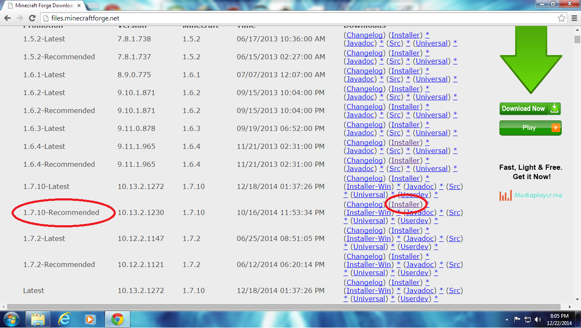Image resolution: width=581 pixels, height=328 pixels.
Task: Open the Windows Start menu orb
Action: [x=11, y=319]
